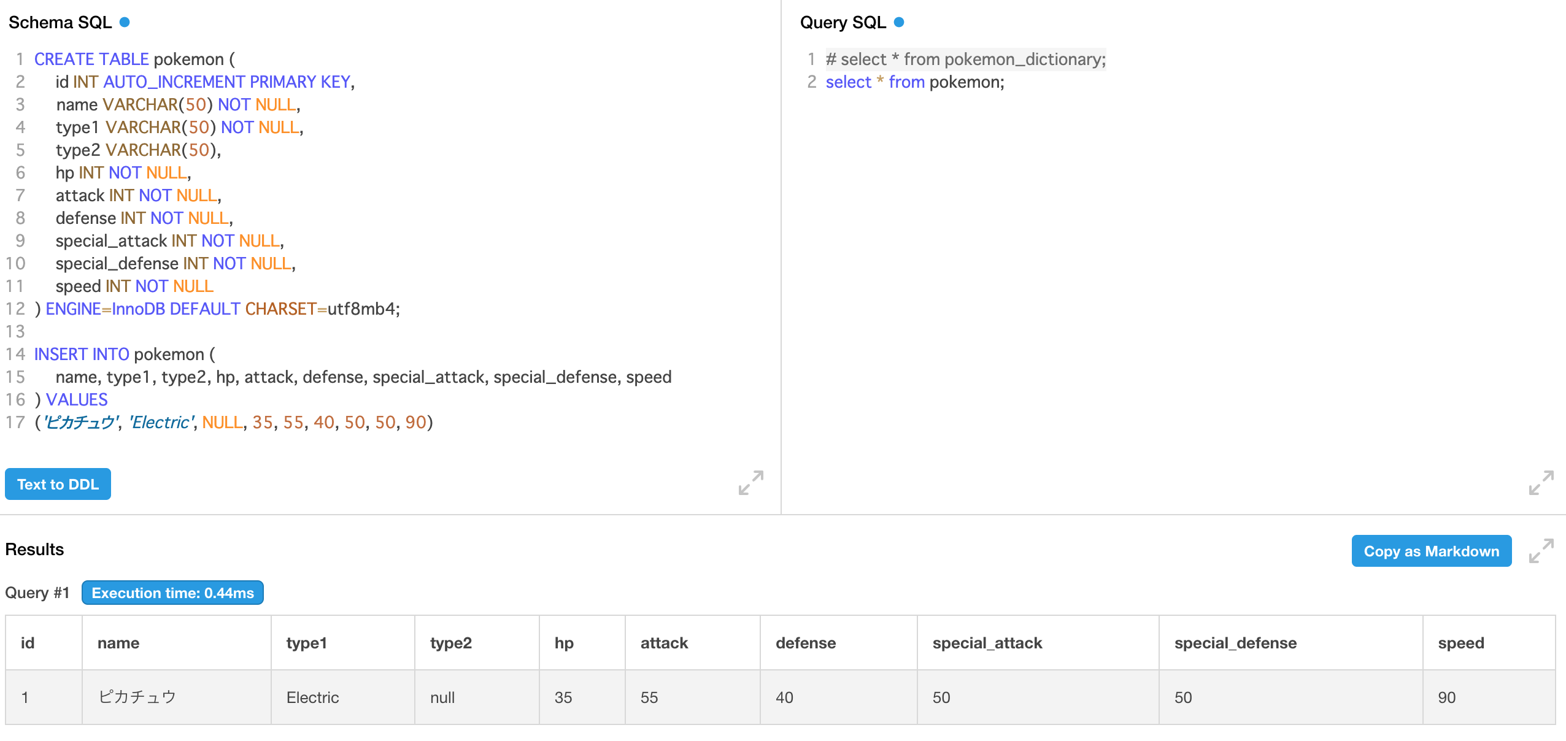Click the 'Query SQL' heading

(843, 22)
